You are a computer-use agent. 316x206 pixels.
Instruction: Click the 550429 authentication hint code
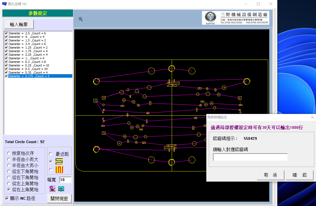click(250, 138)
